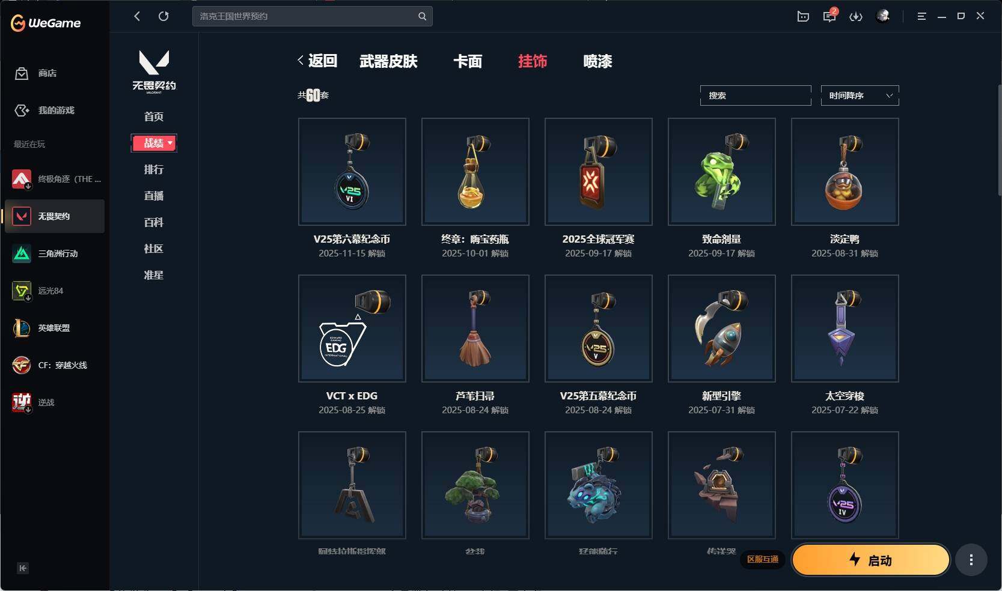Click the refresh page icon
Screen dimensions: 1002x591
coord(163,16)
